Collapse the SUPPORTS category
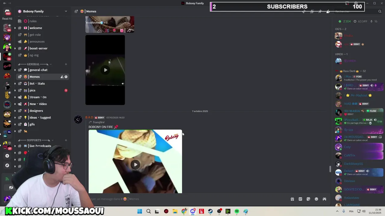The image size is (385, 216). [35, 140]
